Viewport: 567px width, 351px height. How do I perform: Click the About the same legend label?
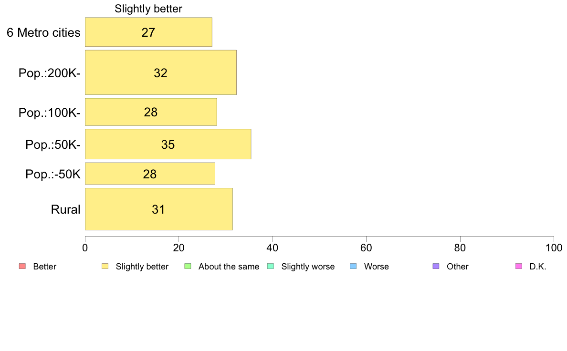pyautogui.click(x=229, y=267)
